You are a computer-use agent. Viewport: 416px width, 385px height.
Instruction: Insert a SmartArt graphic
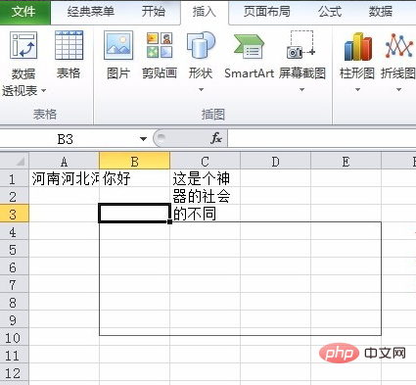click(x=249, y=47)
